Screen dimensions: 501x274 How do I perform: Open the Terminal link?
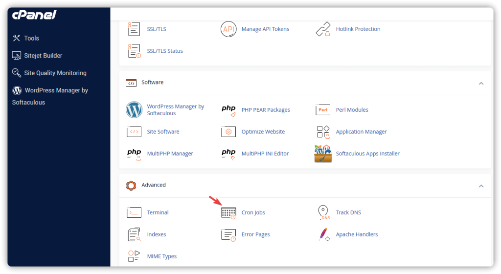click(158, 212)
